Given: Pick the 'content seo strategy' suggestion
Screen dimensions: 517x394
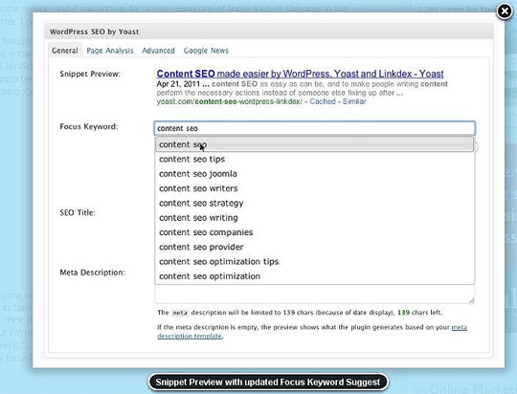Looking at the screenshot, I should pyautogui.click(x=315, y=203).
